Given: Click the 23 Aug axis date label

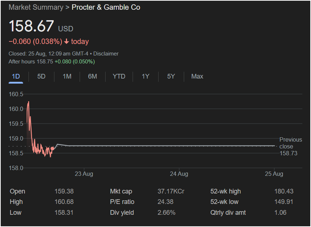Looking at the screenshot, I should click(x=84, y=174).
